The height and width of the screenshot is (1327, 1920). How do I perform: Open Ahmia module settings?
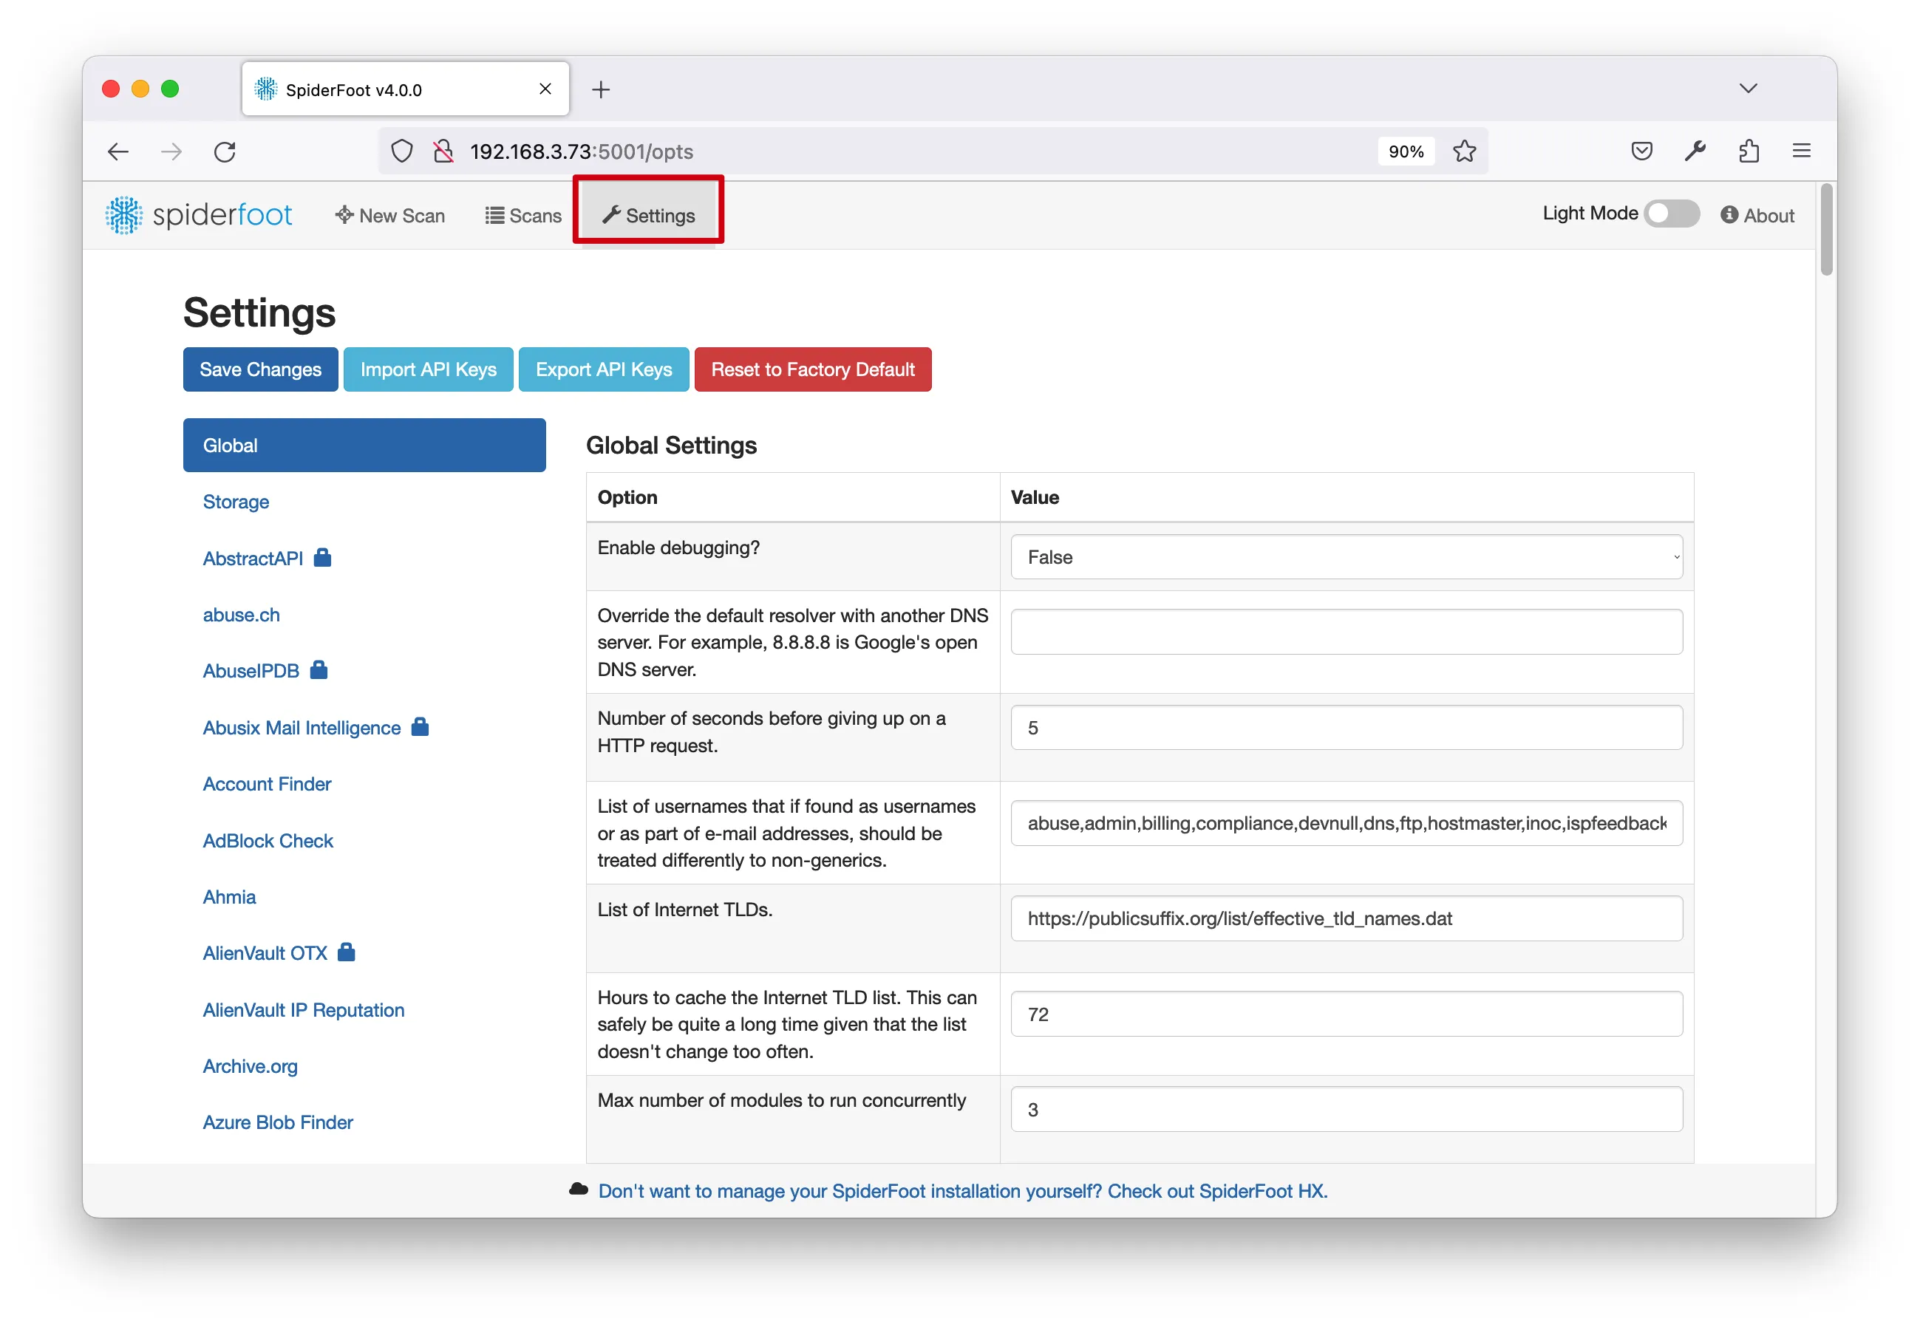(x=230, y=897)
